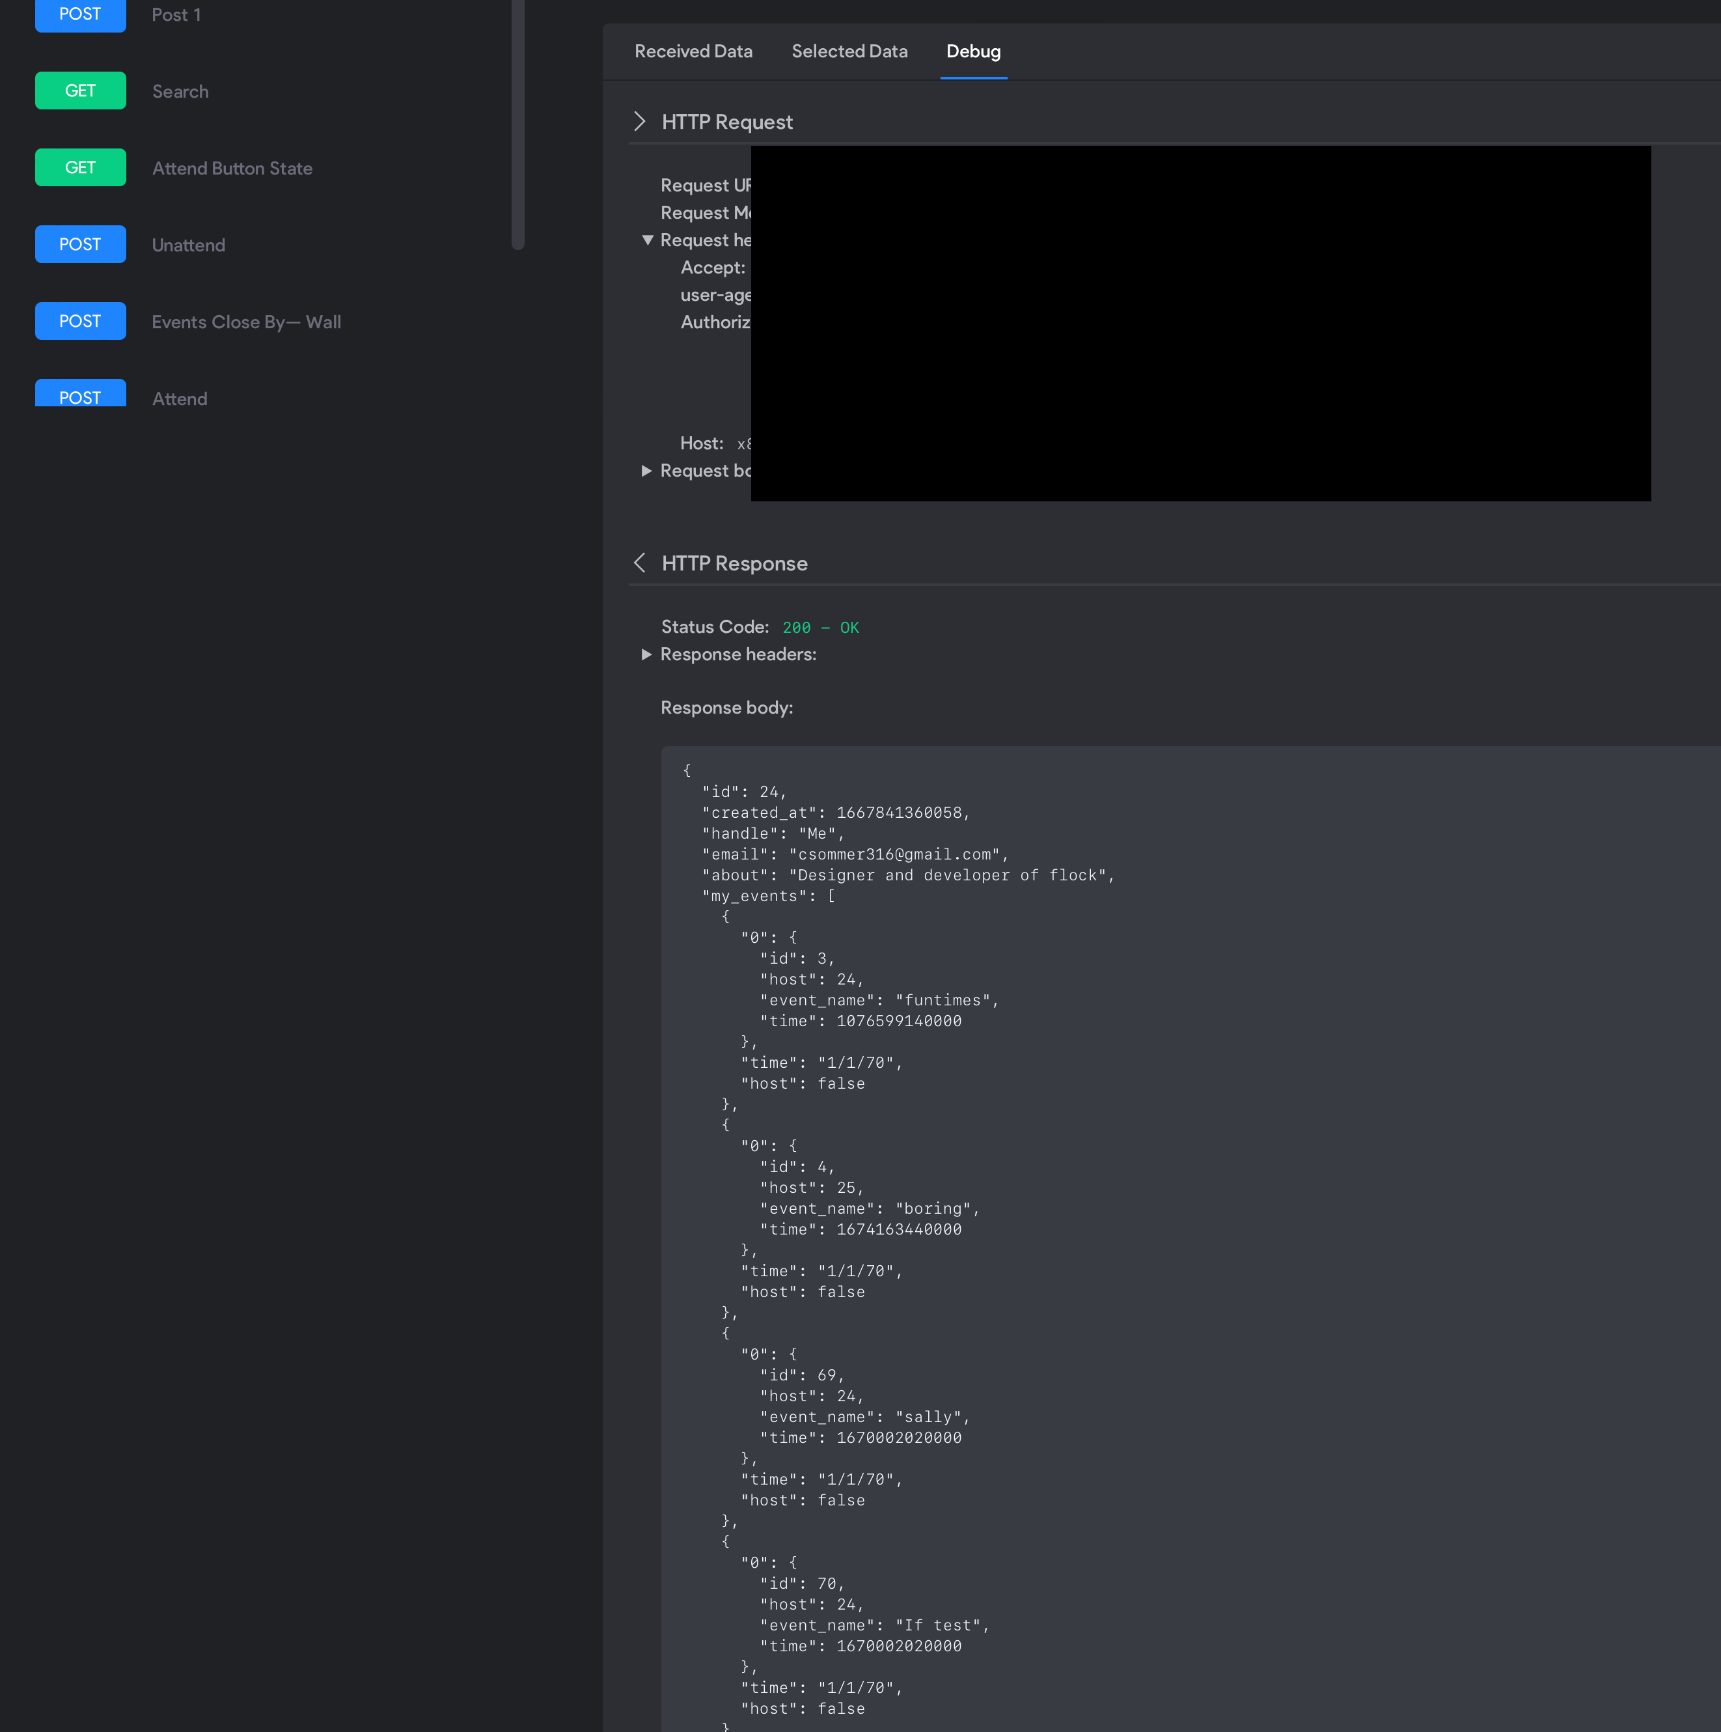Click the "my_events": [ line
This screenshot has width=1721, height=1732.
[769, 897]
